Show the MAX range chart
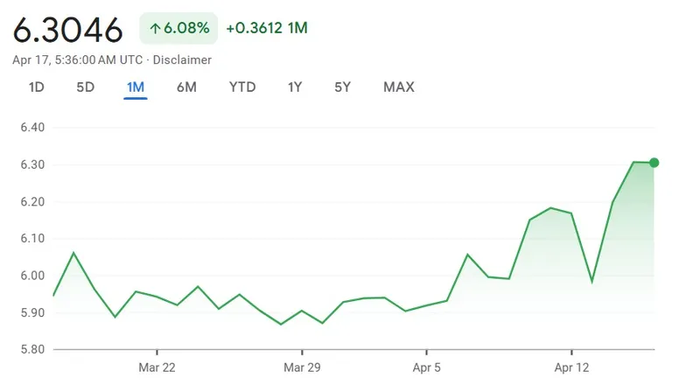Screen dimensions: 700x392 click(x=398, y=87)
